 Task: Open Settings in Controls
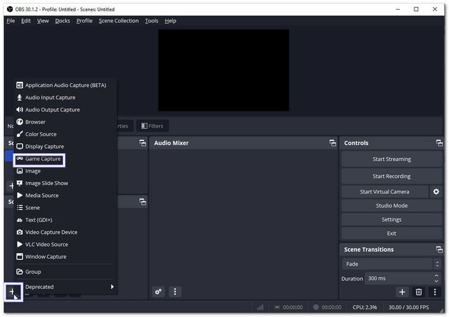point(391,220)
